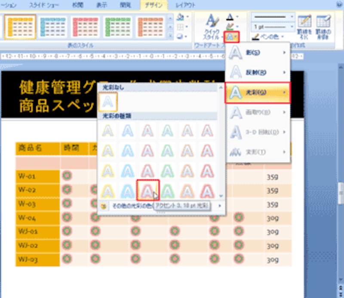Select the table eraser (罫線の削除) tool

pyautogui.click(x=323, y=27)
